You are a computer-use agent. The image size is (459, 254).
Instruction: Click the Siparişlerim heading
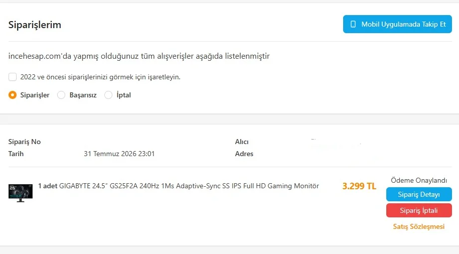click(x=35, y=25)
